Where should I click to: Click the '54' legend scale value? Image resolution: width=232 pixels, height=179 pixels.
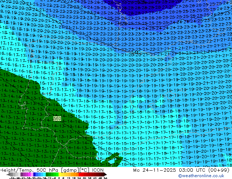105,178
